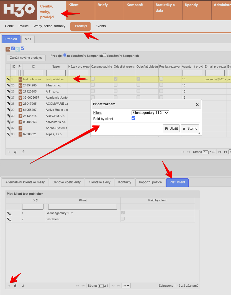This screenshot has width=231, height=295.
Task: Uncheck the H2O filter checkbox
Action: tap(13, 48)
